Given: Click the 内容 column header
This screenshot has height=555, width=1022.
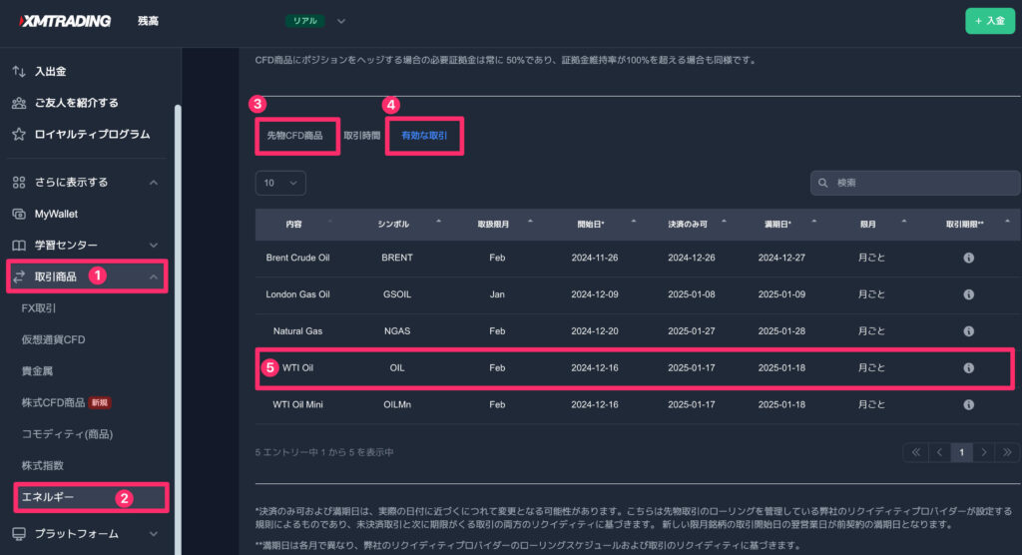Looking at the screenshot, I should 294,224.
